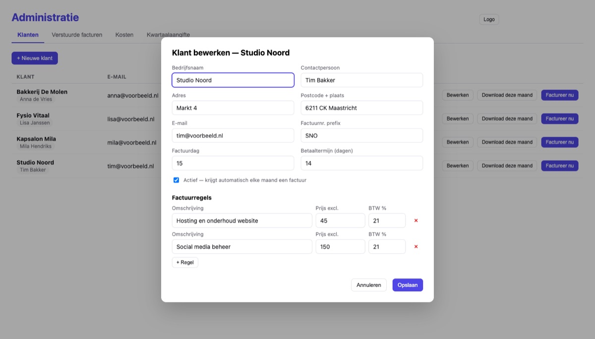Click + Nieuwe klant button
595x339 pixels.
tap(35, 58)
